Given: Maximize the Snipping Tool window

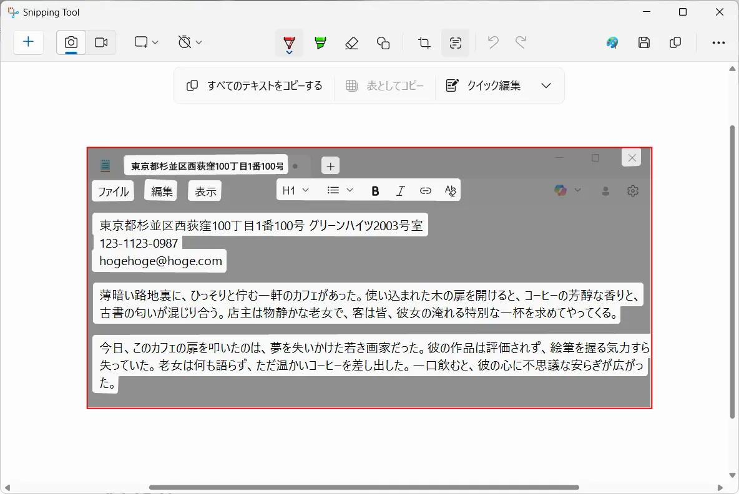Looking at the screenshot, I should 682,12.
